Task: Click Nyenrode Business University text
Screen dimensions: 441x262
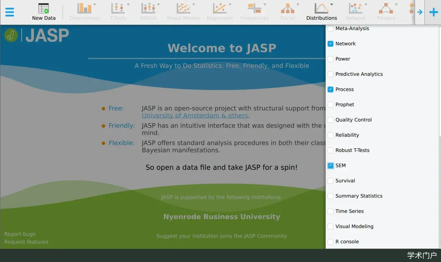Action: click(x=222, y=217)
